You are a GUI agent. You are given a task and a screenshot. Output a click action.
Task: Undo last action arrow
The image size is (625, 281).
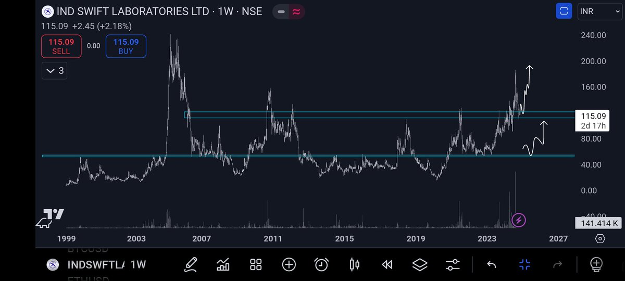coord(491,264)
